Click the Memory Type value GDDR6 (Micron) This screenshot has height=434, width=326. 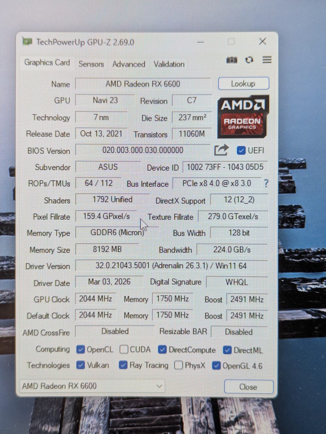[x=117, y=232]
